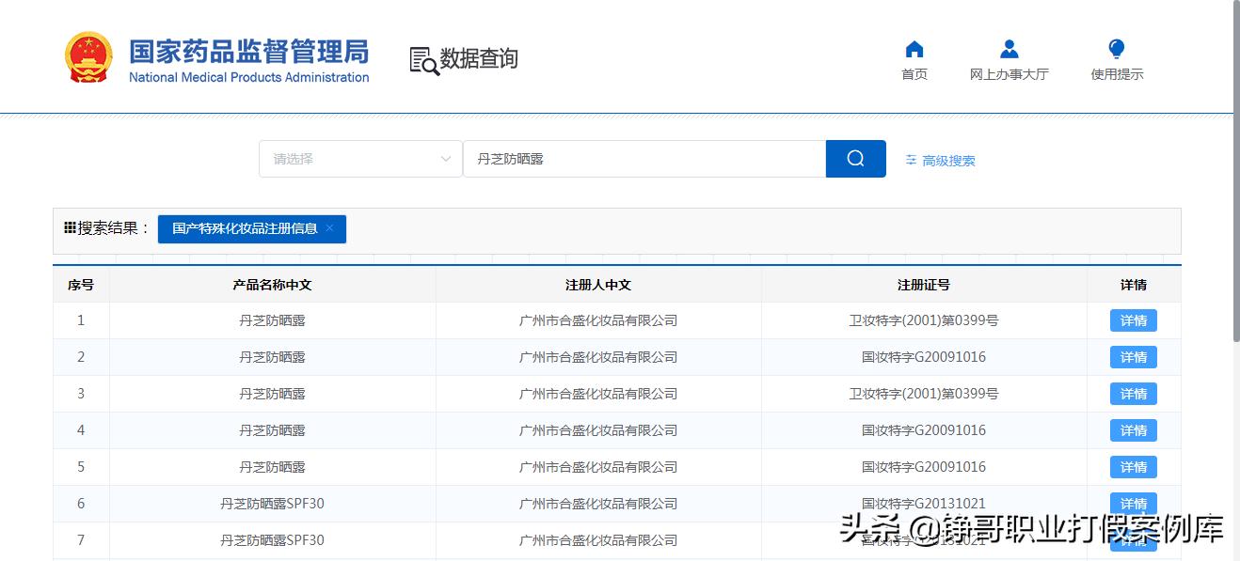Open 详情 for row 1

1133,320
